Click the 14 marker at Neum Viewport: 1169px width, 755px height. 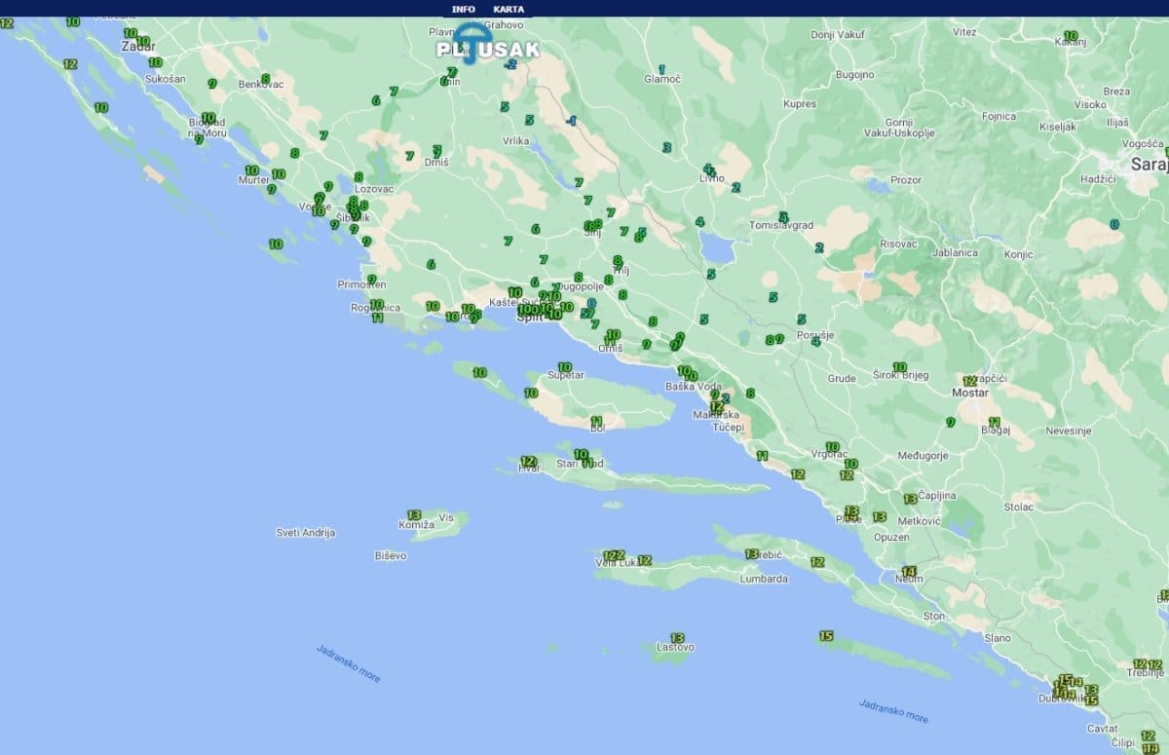909,571
